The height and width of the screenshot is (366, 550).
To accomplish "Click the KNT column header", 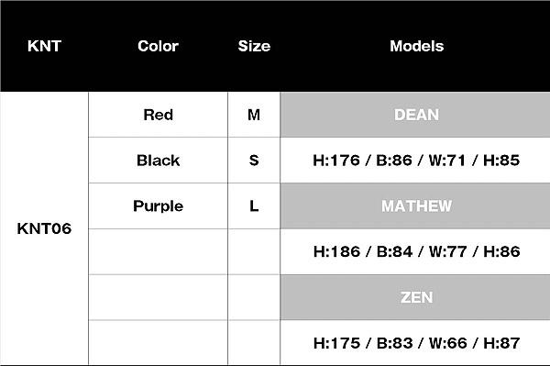I will (x=44, y=46).
